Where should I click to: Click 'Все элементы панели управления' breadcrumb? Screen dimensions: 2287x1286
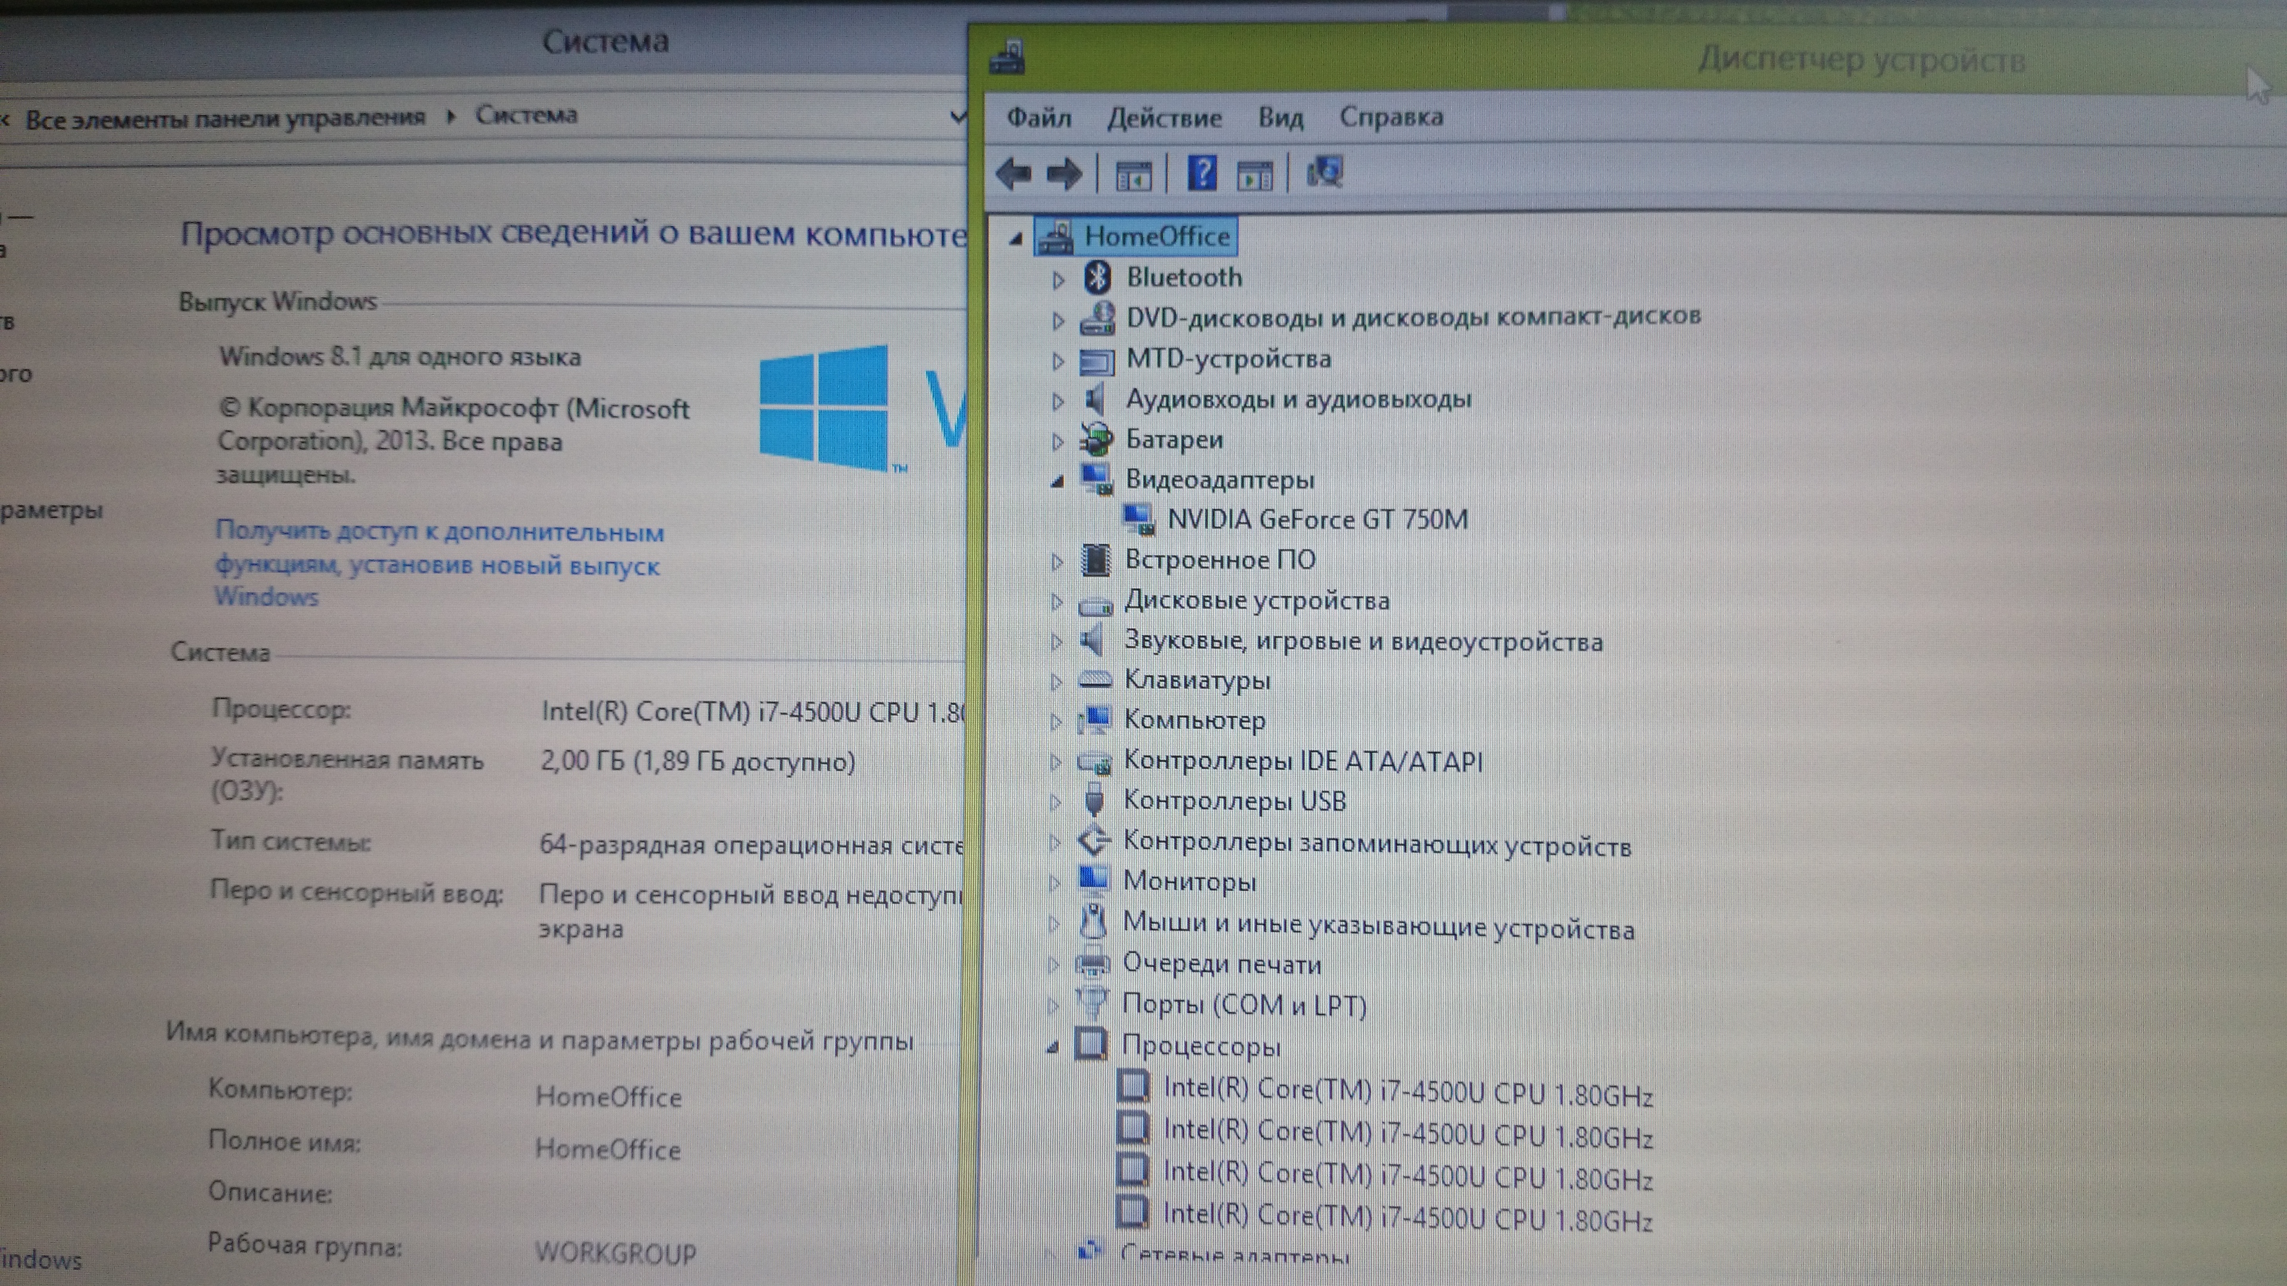click(x=225, y=118)
